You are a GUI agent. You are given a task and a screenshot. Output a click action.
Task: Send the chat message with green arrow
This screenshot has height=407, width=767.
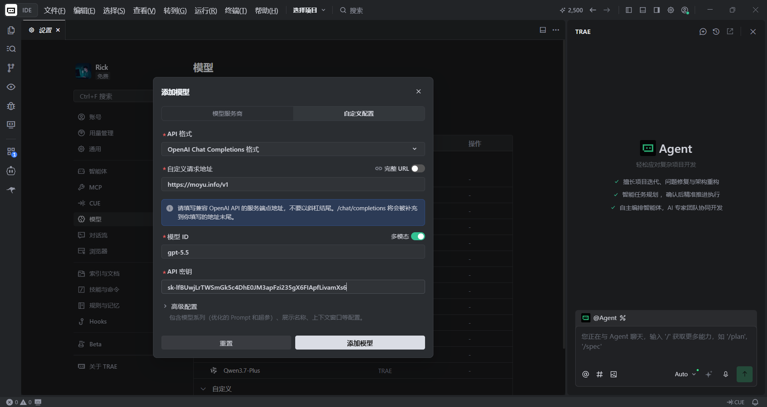click(745, 374)
